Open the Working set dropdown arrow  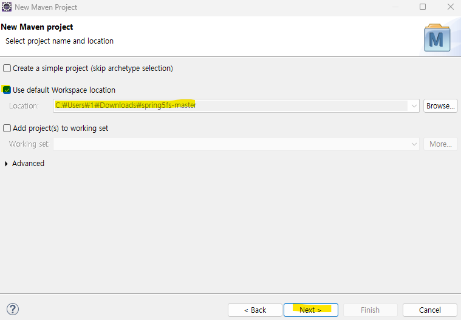click(414, 144)
